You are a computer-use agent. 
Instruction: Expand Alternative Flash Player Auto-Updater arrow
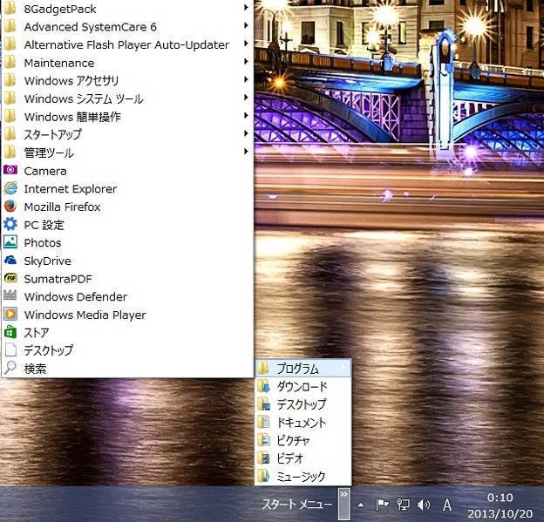pos(246,44)
